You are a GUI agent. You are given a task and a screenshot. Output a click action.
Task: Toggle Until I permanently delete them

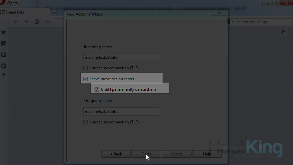[x=97, y=89]
